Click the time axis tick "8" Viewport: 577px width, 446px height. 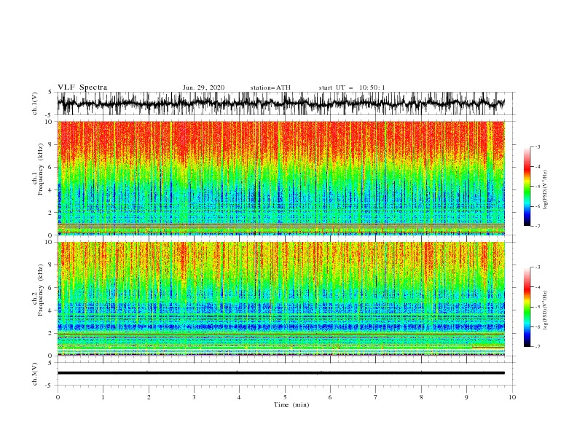[421, 397]
